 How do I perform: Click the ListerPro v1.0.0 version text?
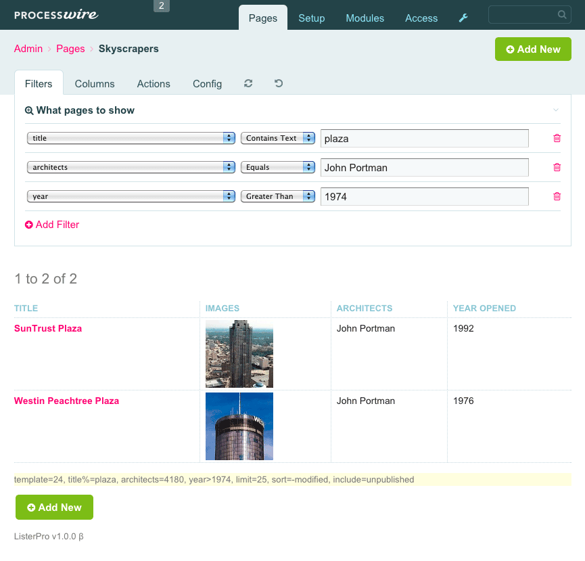coord(49,537)
